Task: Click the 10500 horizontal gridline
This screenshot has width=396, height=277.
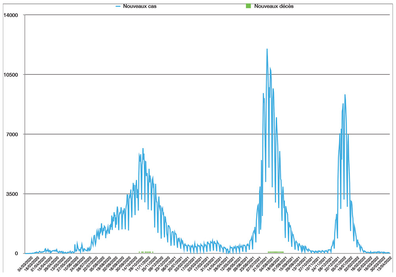Action: [x=198, y=75]
